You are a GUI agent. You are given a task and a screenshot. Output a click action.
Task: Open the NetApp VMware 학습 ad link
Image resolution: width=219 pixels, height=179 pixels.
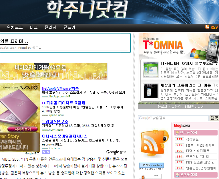tap(60, 88)
